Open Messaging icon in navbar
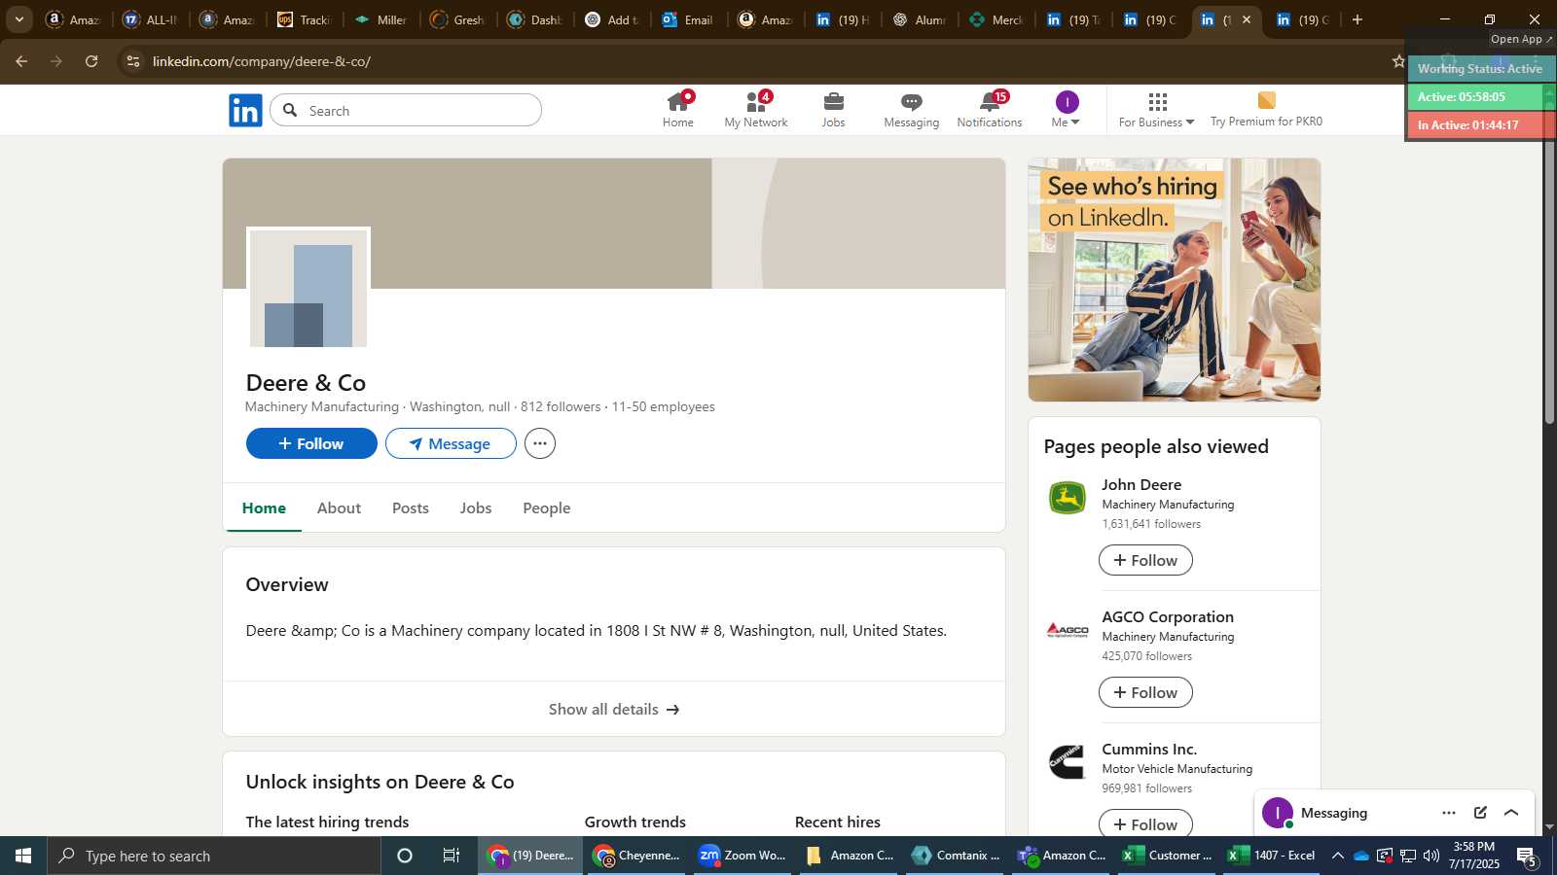 911,110
